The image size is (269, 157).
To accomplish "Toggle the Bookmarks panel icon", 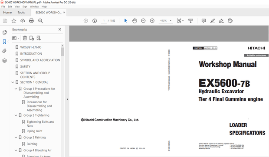I will (4, 42).
